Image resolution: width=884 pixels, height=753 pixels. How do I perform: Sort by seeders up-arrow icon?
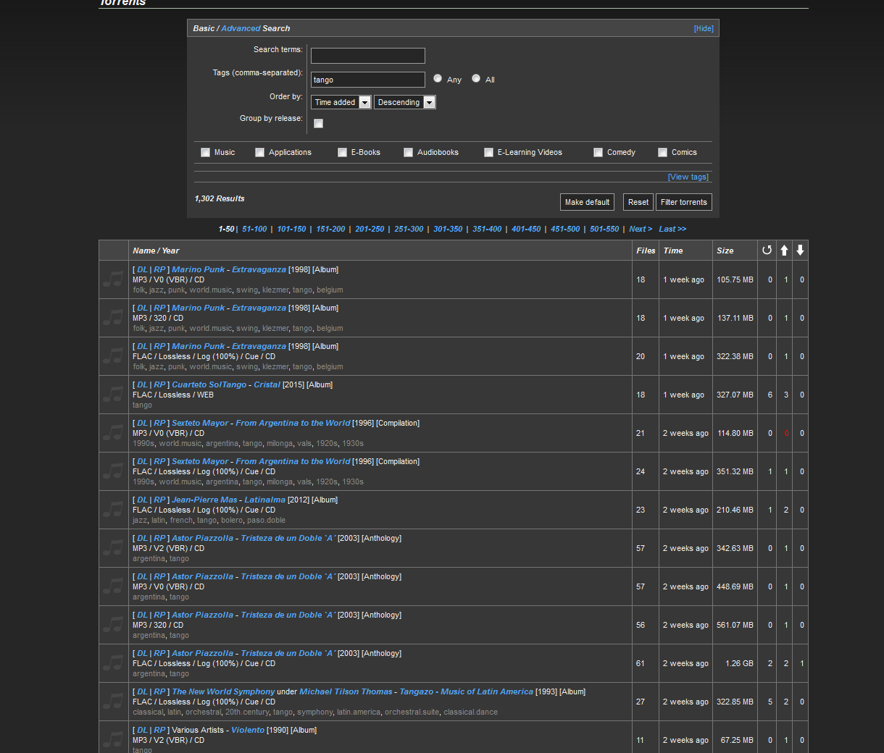click(x=784, y=250)
